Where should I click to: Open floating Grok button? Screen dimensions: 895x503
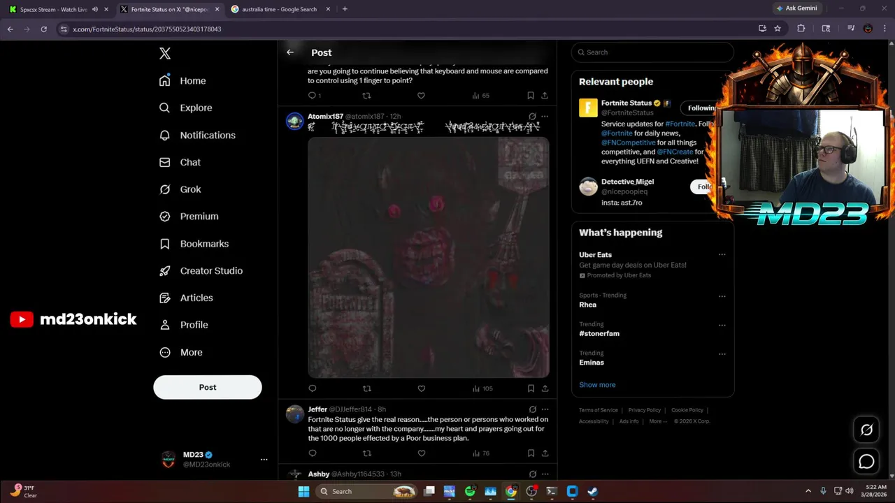[x=866, y=430]
